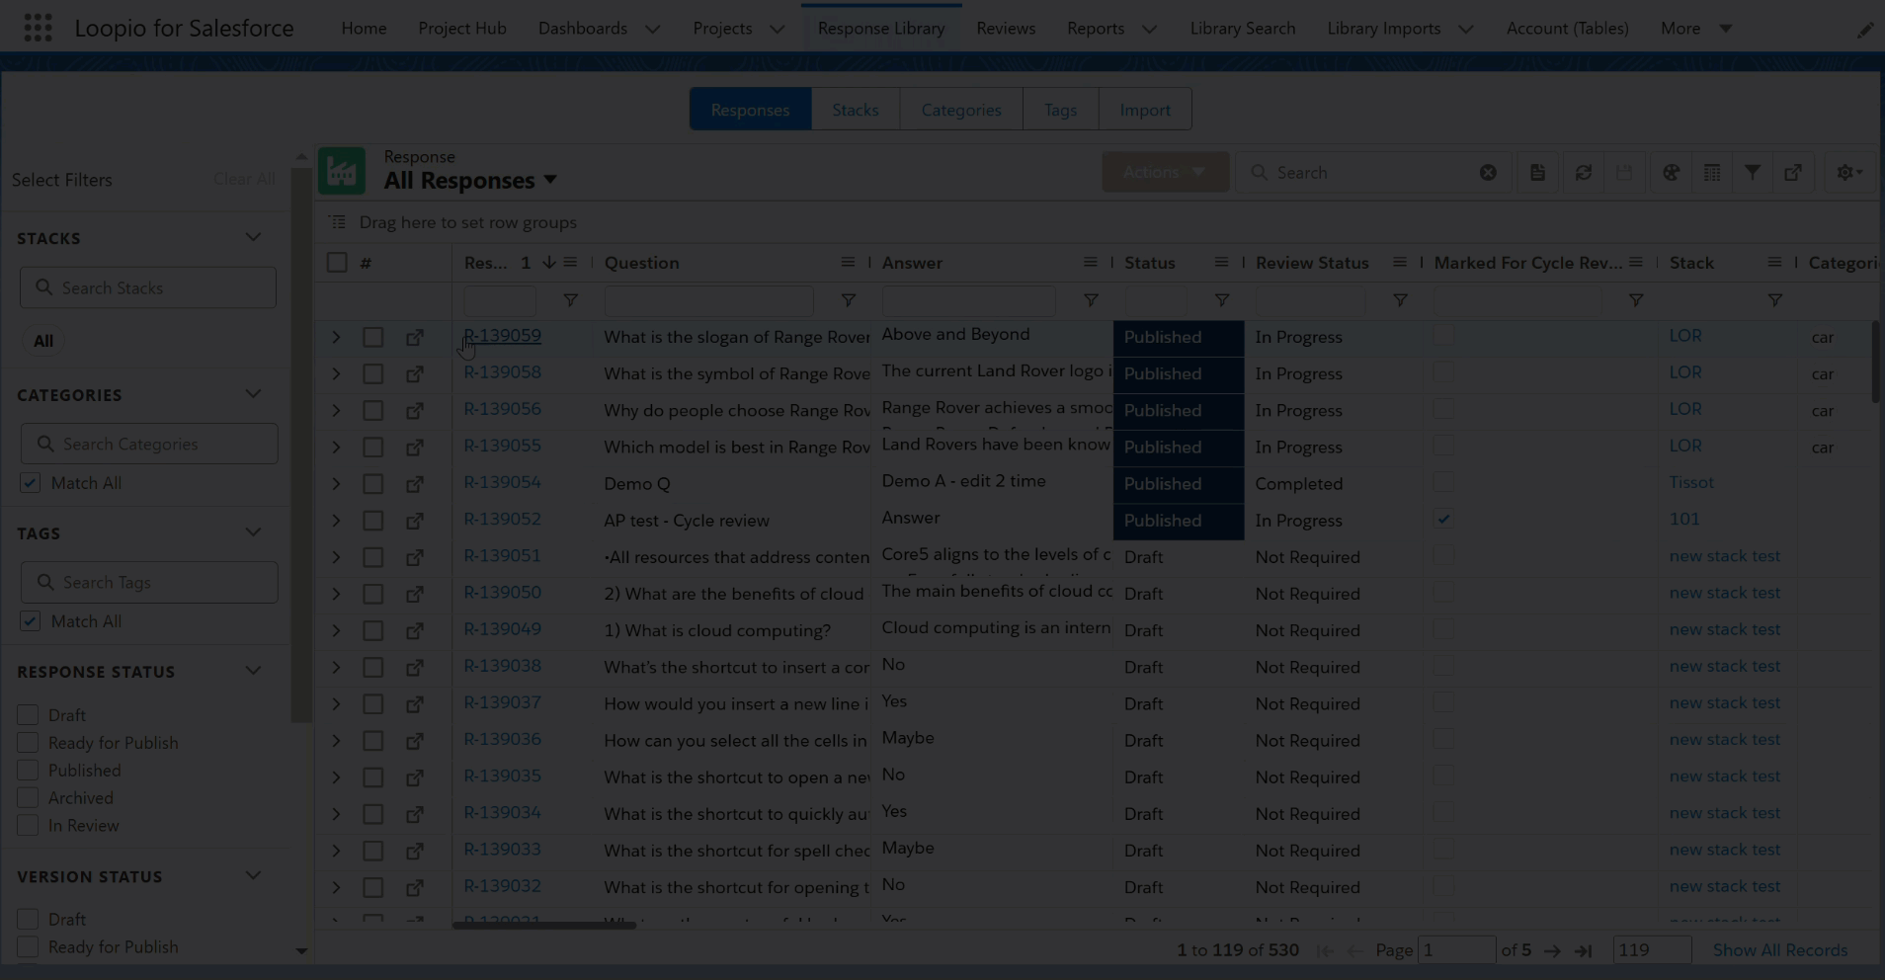
Task: Collapse the Stacks filter section
Action: [253, 237]
